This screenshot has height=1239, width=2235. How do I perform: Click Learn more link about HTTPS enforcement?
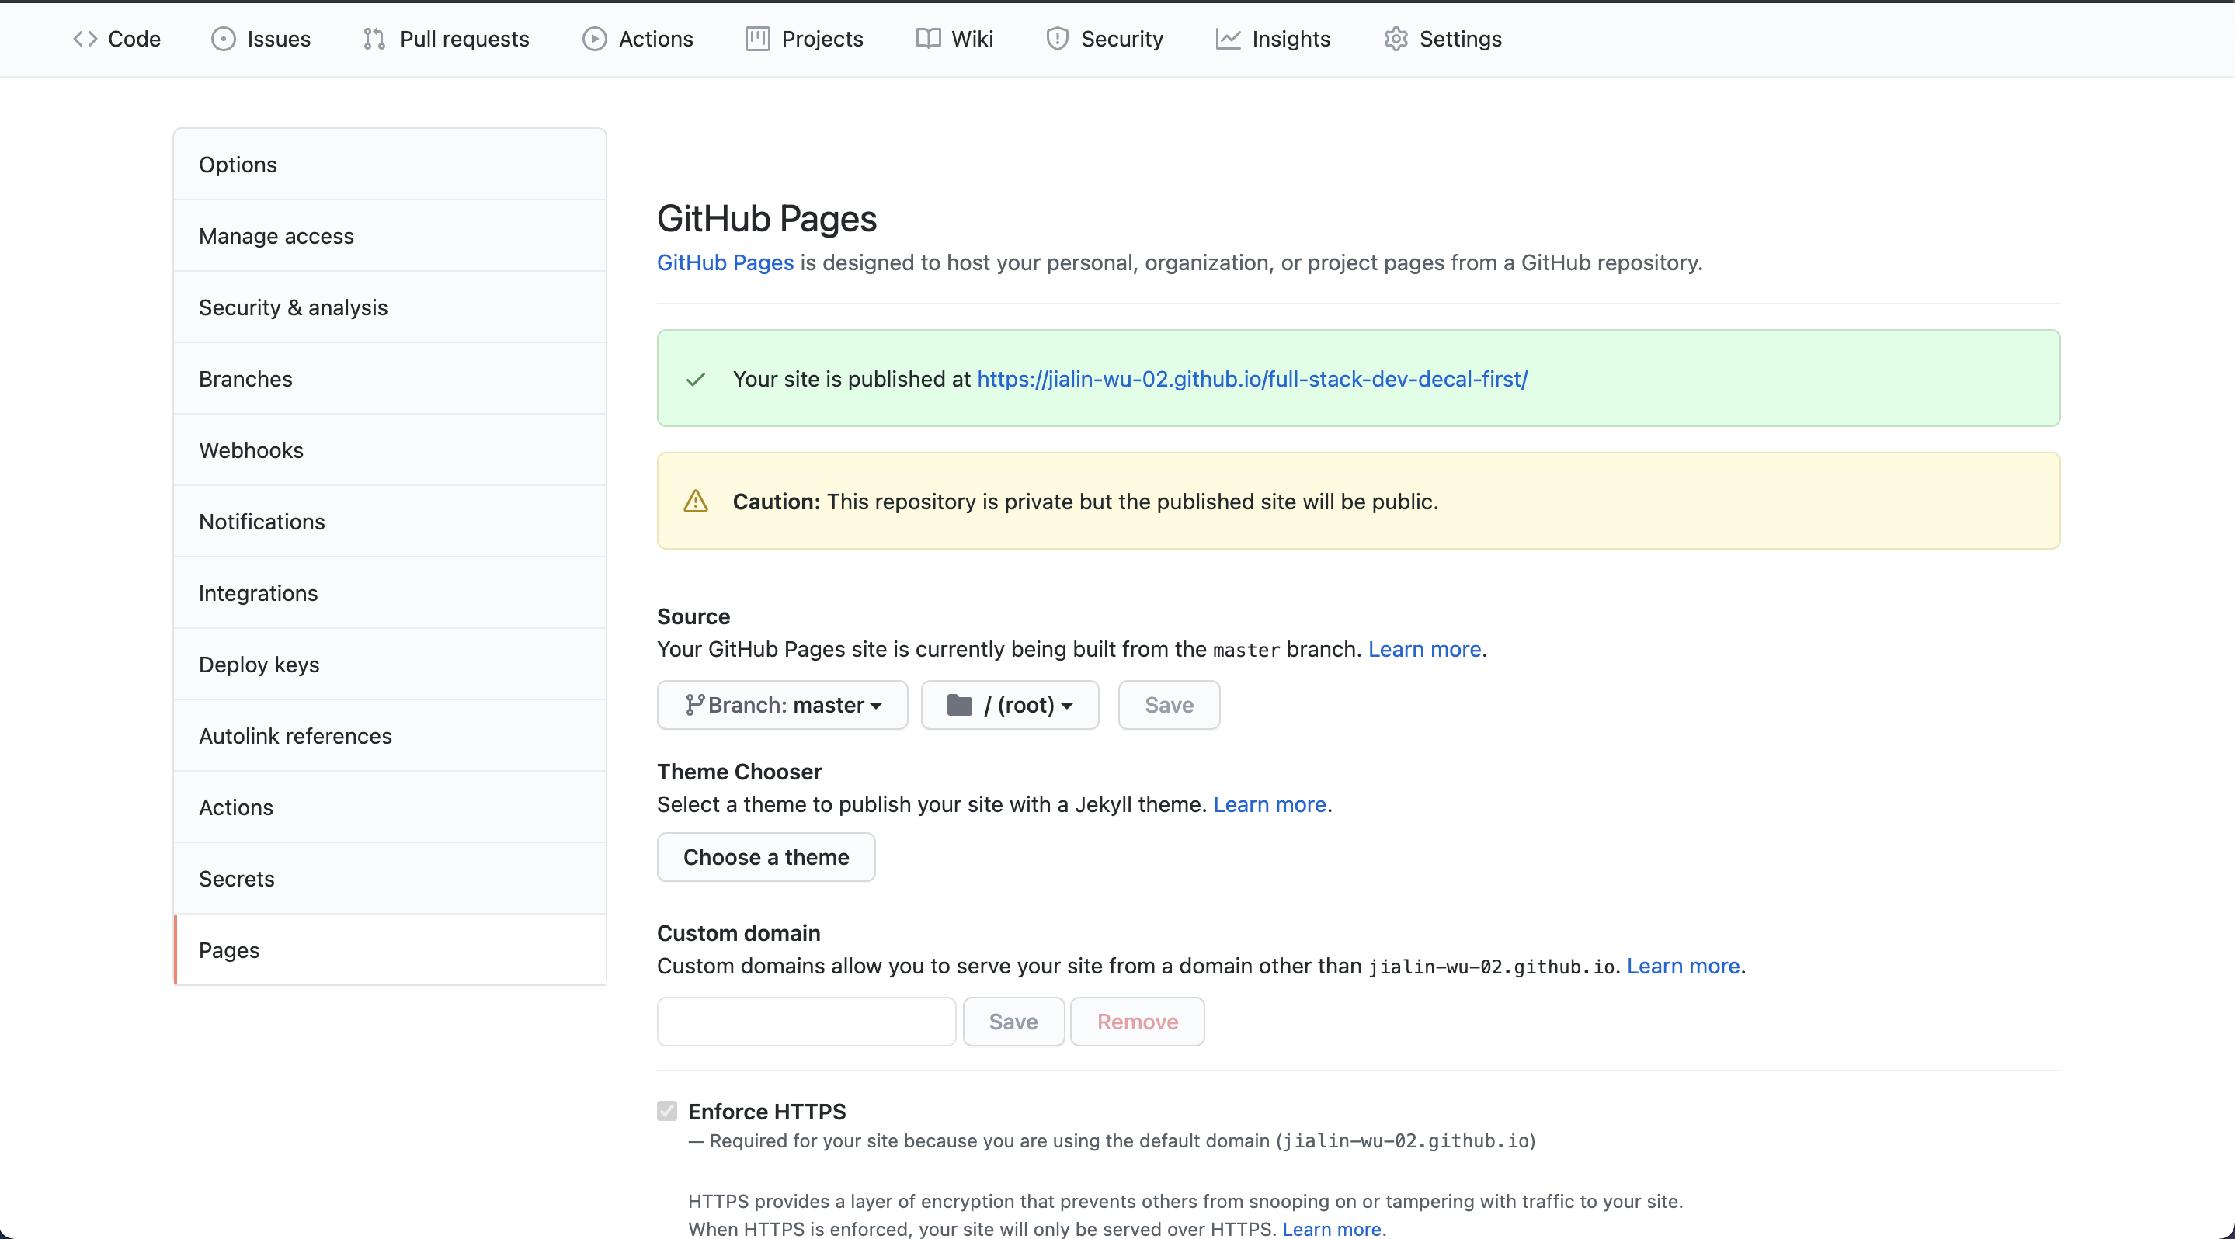(x=1332, y=1229)
